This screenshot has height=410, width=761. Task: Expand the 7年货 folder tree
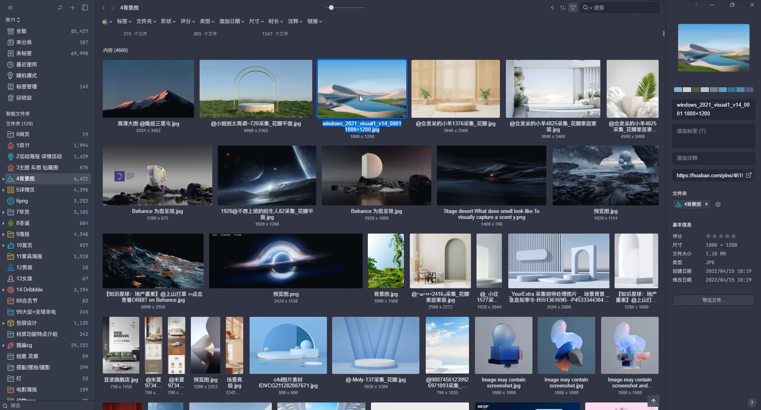(4, 212)
